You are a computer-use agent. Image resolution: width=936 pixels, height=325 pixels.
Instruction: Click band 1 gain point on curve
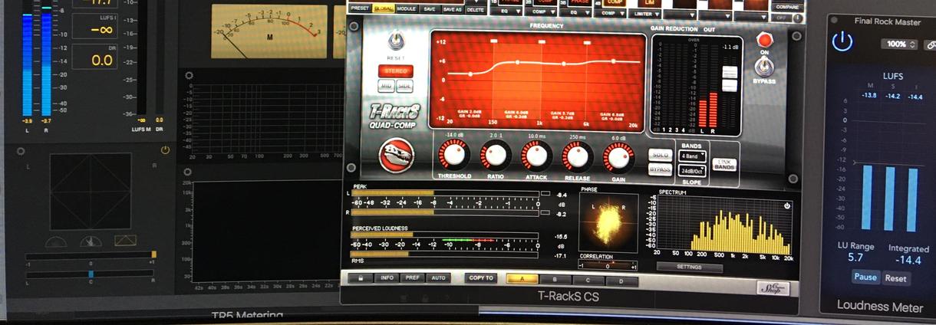click(470, 74)
